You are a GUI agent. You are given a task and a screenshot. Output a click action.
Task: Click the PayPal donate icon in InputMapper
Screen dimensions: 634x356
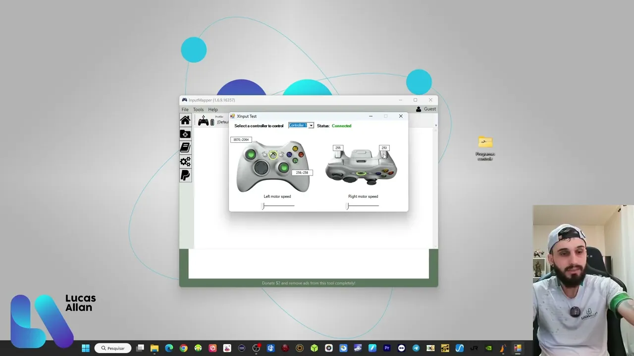point(185,176)
